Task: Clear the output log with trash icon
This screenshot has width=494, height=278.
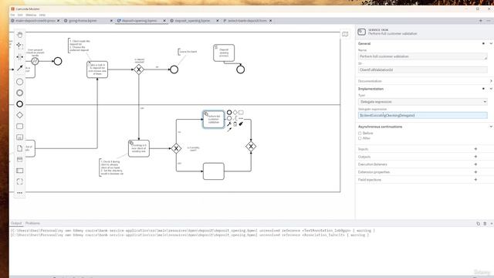Action: point(485,223)
